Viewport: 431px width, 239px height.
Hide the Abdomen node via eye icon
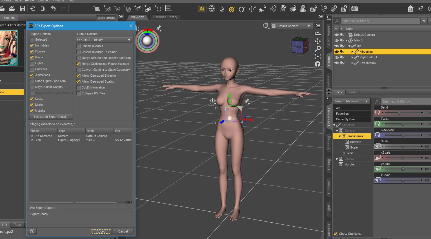click(336, 52)
